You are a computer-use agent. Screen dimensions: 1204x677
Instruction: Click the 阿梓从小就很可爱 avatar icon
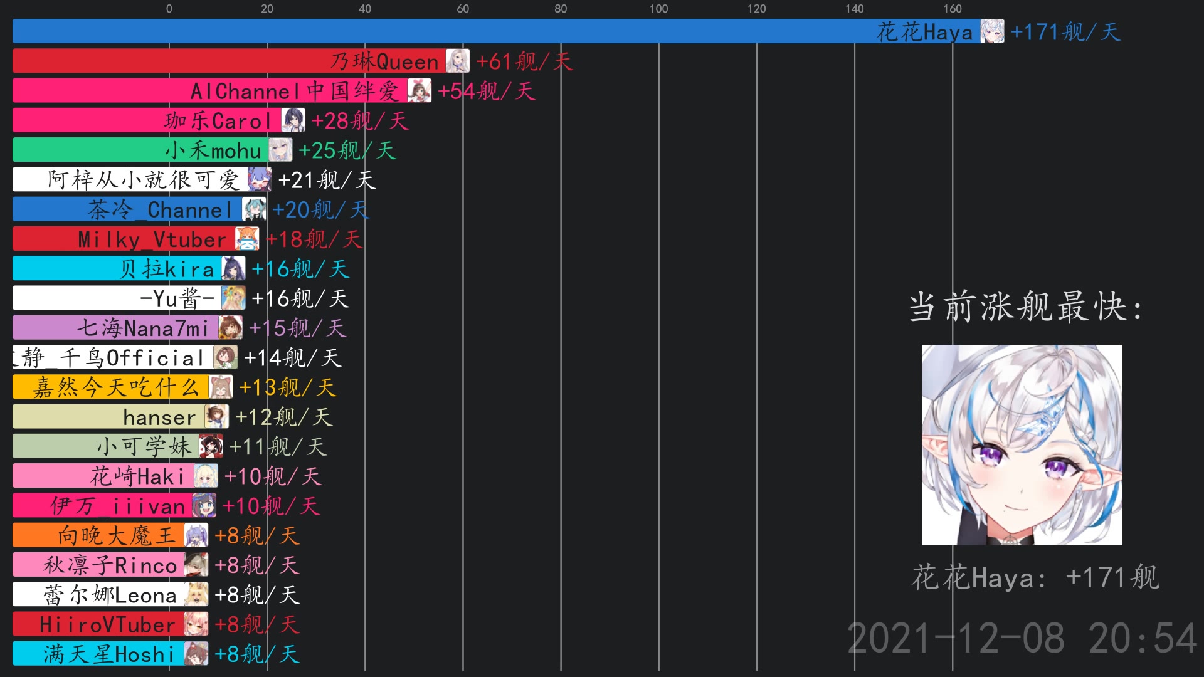tap(260, 179)
